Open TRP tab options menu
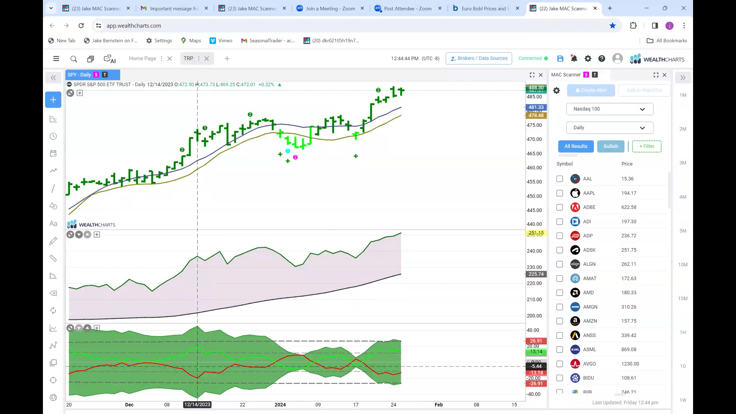Image resolution: width=736 pixels, height=414 pixels. point(199,59)
